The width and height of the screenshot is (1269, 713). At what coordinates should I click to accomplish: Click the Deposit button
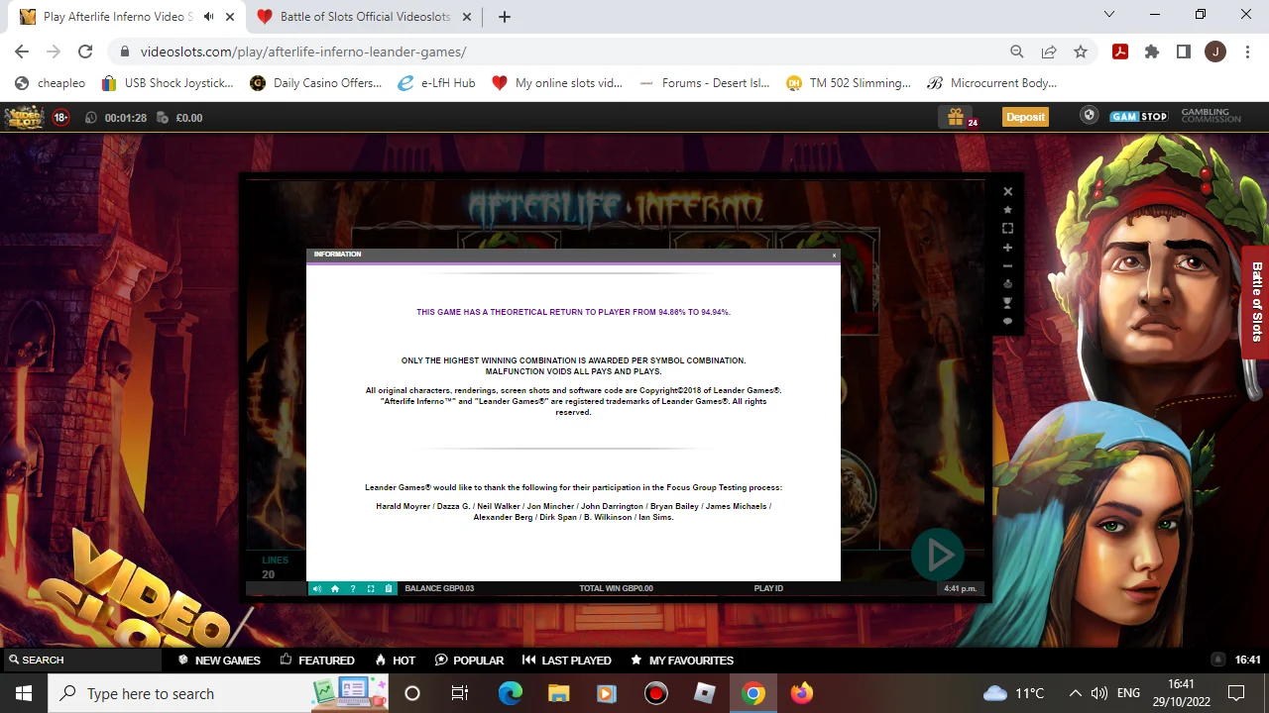pyautogui.click(x=1025, y=117)
